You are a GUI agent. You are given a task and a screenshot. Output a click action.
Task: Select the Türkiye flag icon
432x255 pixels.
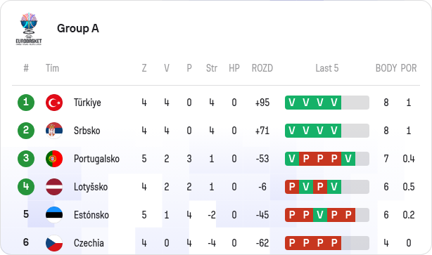pos(54,103)
